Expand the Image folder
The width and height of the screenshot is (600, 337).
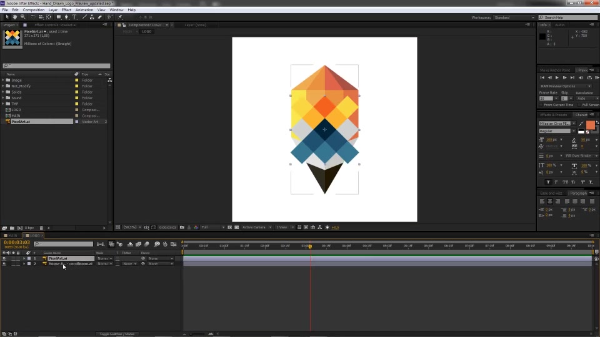(3, 81)
